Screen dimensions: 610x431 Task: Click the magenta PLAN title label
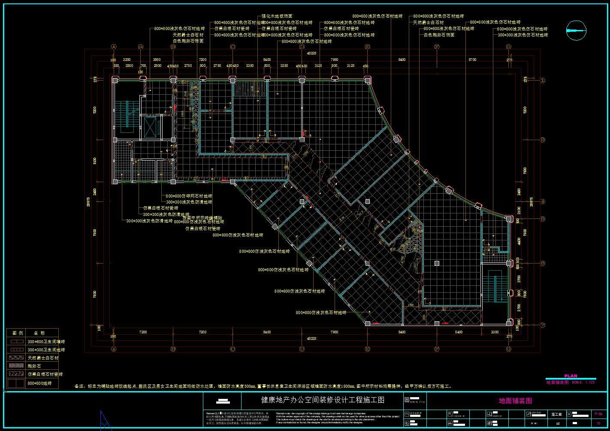click(571, 376)
